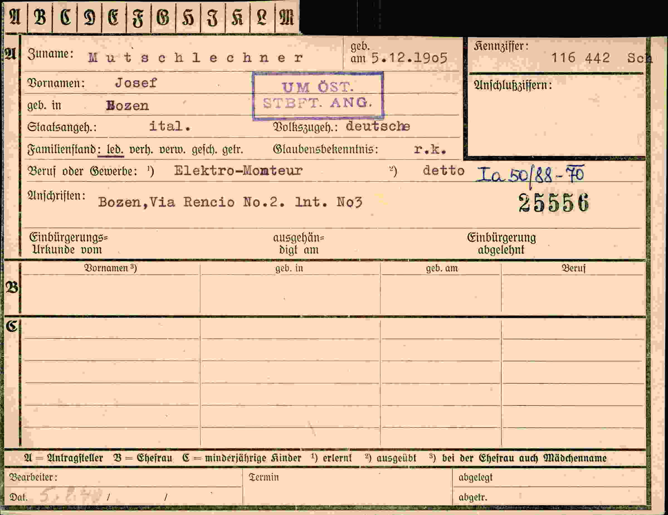Image resolution: width=668 pixels, height=515 pixels.
Task: Click the 'Glaubensbekenntnis:' label
Action: (325, 149)
